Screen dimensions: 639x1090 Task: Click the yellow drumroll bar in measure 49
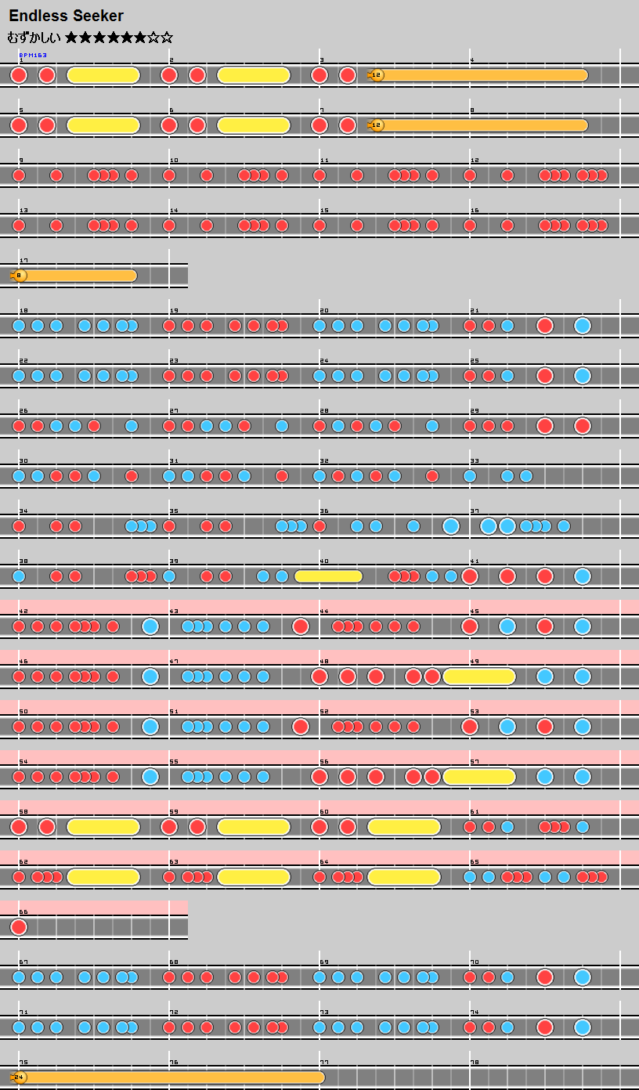479,677
